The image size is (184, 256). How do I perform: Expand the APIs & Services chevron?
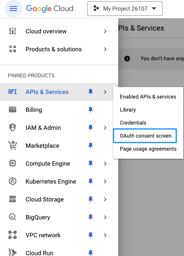(105, 92)
